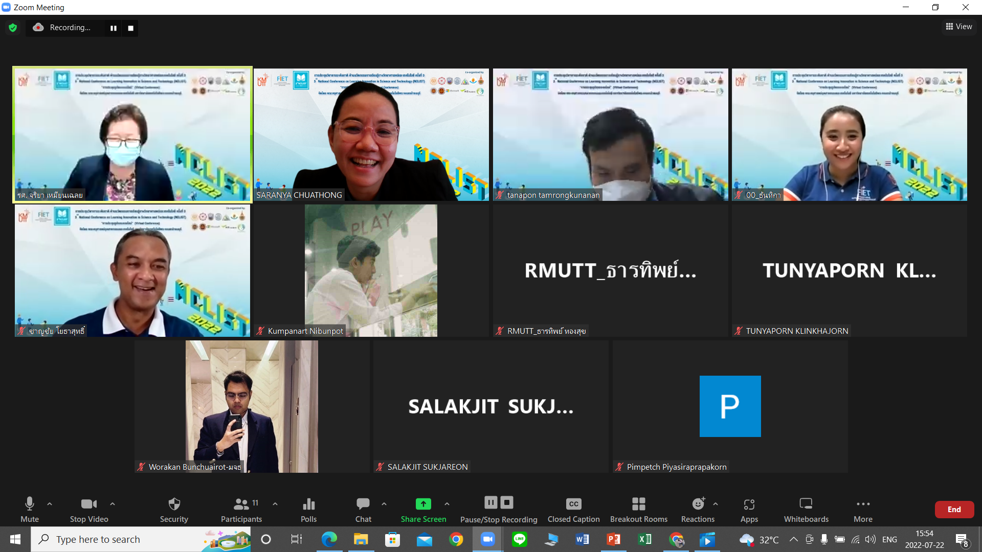
Task: Expand video options arrow beside Stop Video
Action: (113, 504)
